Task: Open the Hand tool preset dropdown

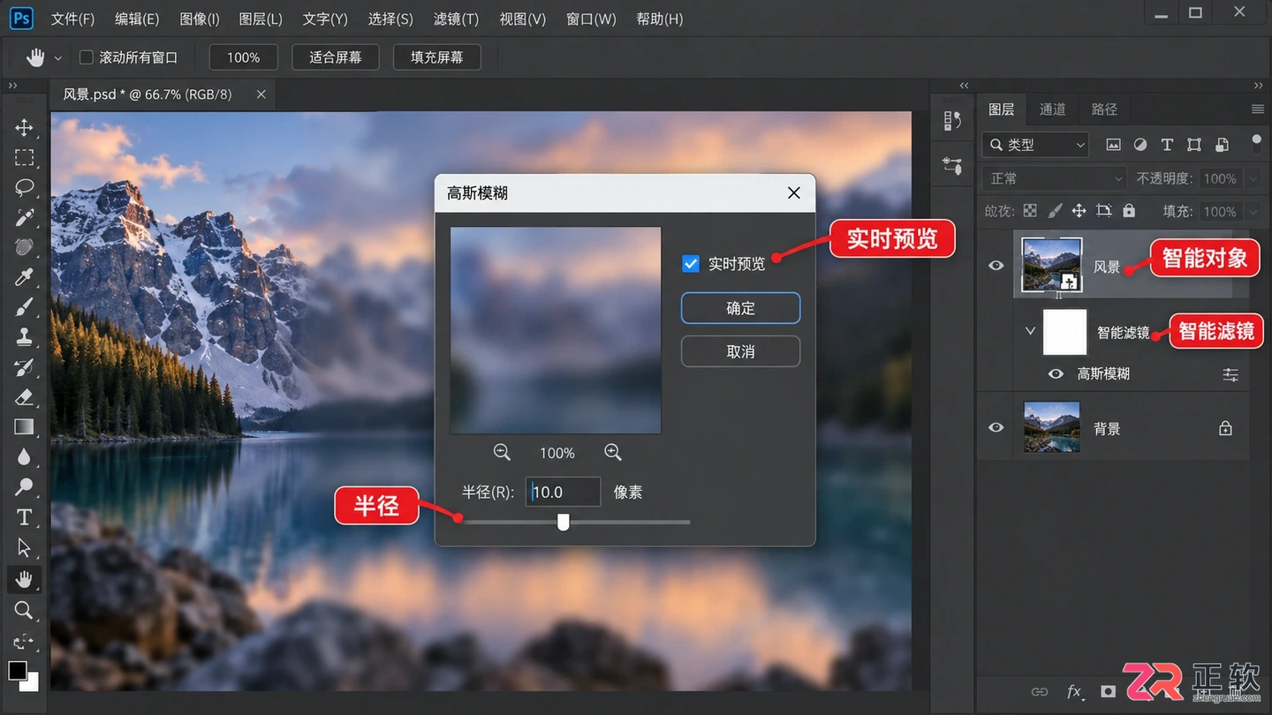Action: [58, 58]
